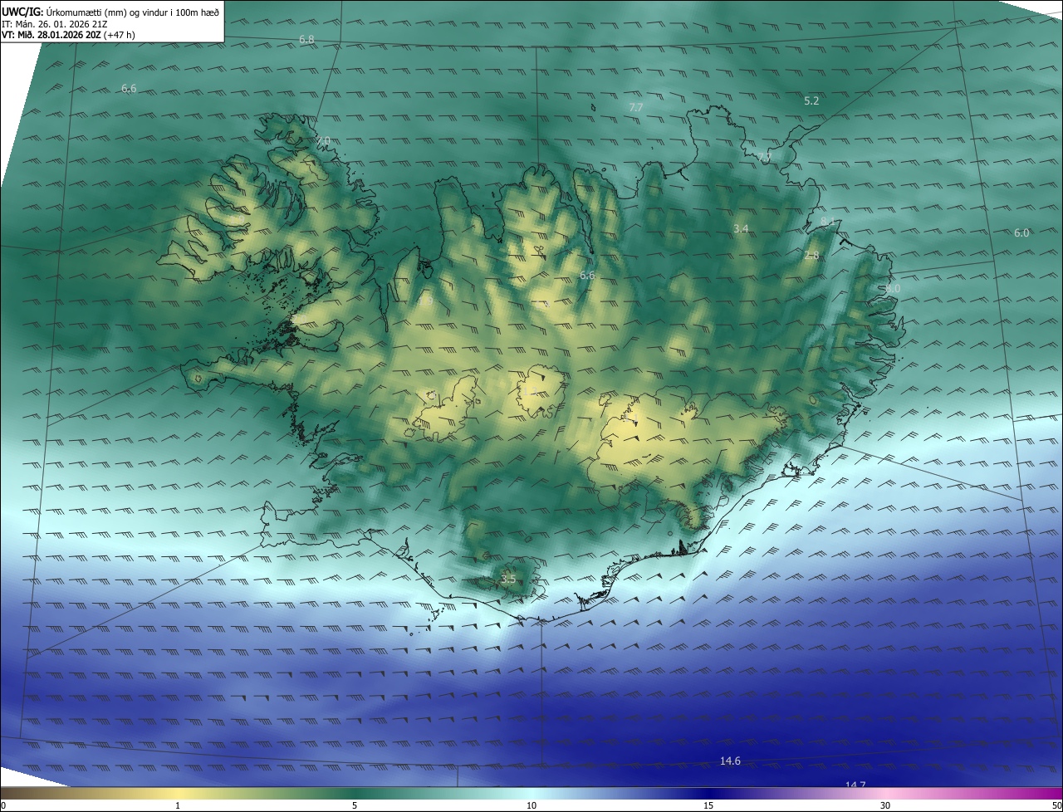Click the 14.6 value label over the ocean
The image size is (1063, 812).
pyautogui.click(x=730, y=761)
